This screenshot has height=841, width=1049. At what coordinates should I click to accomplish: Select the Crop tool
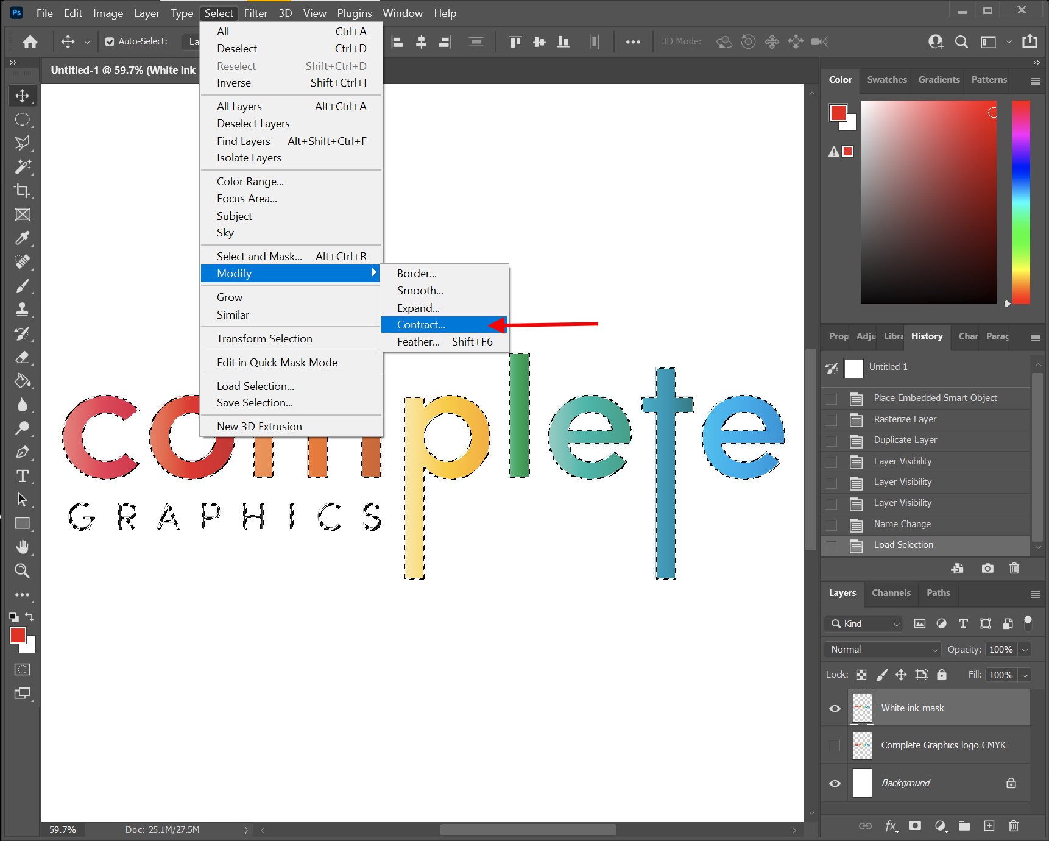tap(22, 190)
